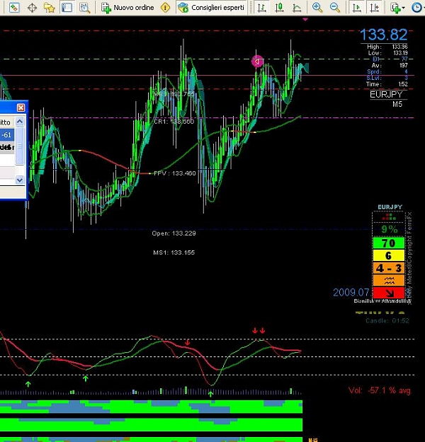Toggle chart shift icon
This screenshot has width=425, height=442.
click(375, 8)
